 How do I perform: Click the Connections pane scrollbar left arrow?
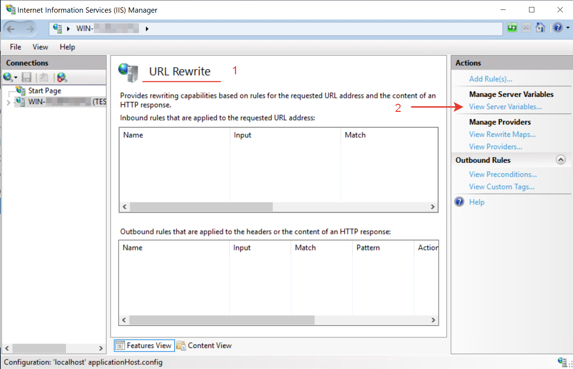(x=7, y=348)
